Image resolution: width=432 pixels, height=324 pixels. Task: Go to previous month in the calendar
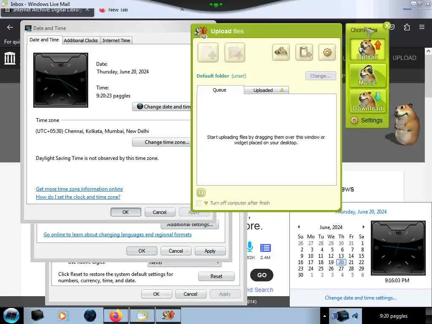click(x=299, y=227)
